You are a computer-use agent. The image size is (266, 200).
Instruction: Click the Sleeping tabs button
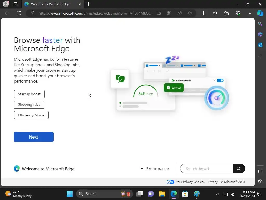29,105
